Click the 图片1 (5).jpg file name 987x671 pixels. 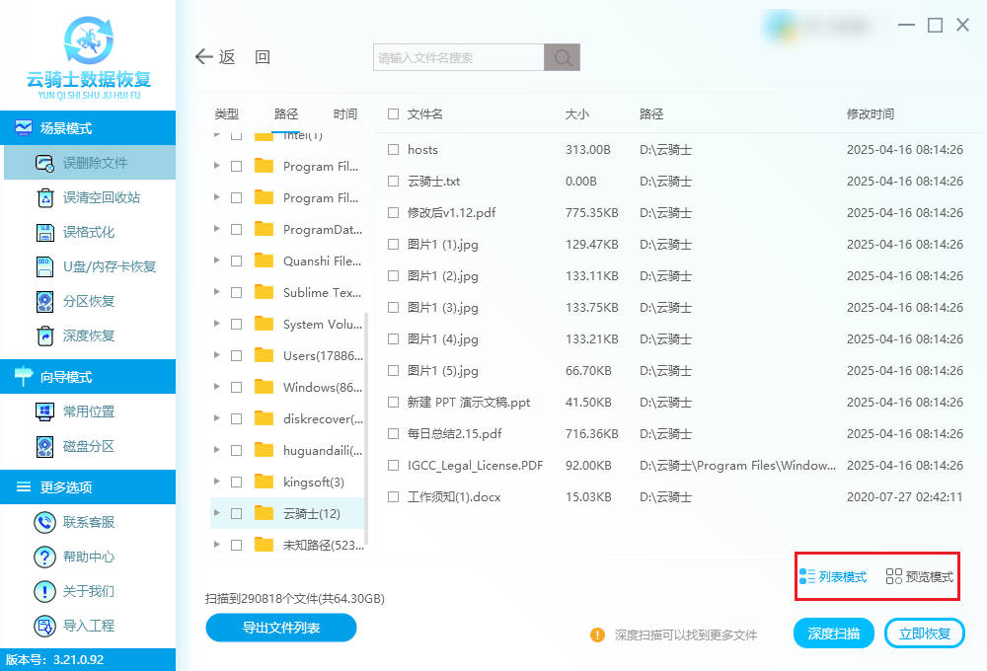point(442,371)
